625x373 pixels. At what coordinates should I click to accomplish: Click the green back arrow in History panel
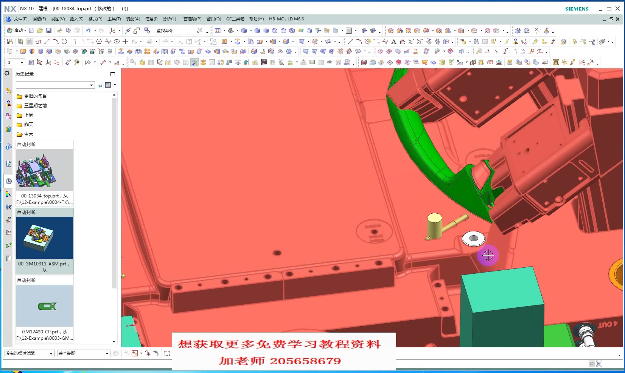(100, 85)
